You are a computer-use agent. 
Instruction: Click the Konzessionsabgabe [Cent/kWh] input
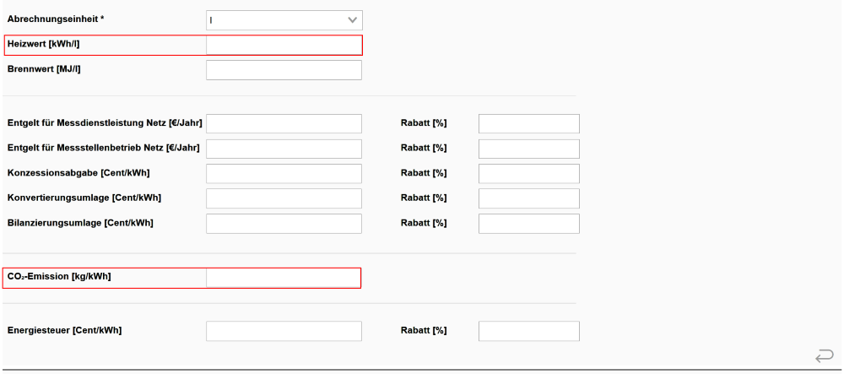point(284,173)
